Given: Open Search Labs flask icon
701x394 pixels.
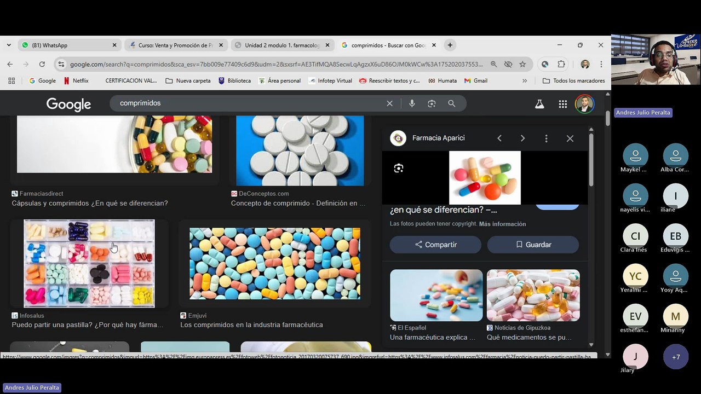Looking at the screenshot, I should [539, 104].
